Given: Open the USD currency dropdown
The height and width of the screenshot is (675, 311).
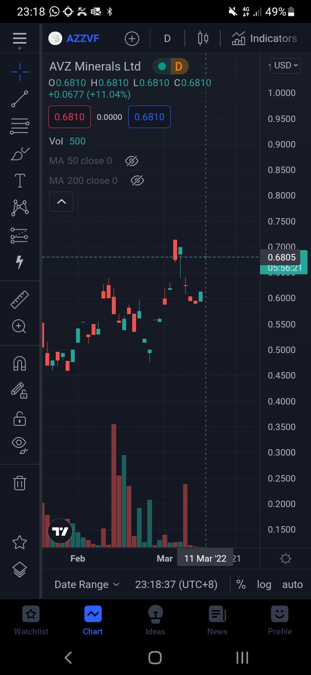Looking at the screenshot, I should point(286,65).
